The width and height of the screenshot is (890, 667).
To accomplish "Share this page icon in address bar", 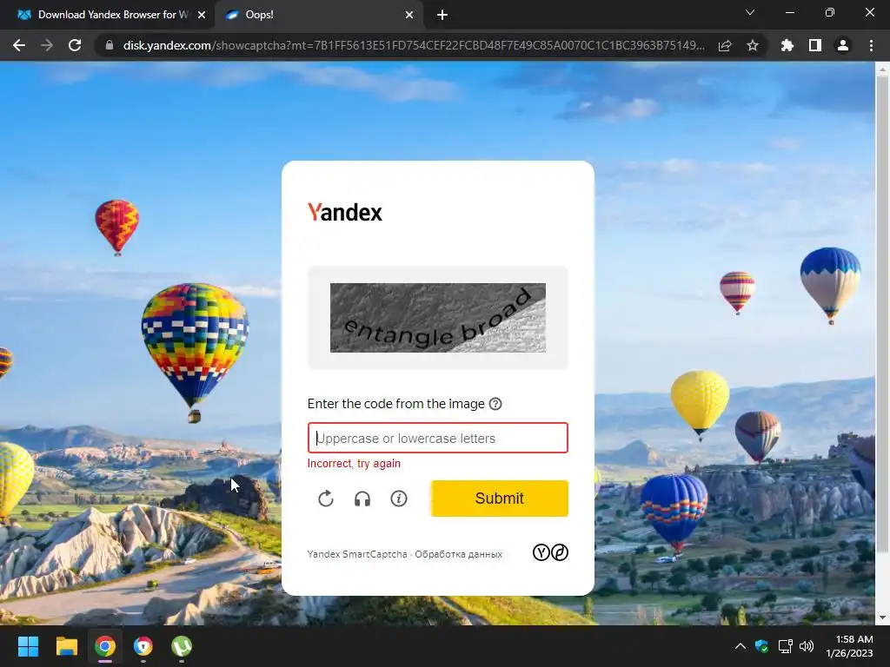I will (725, 45).
